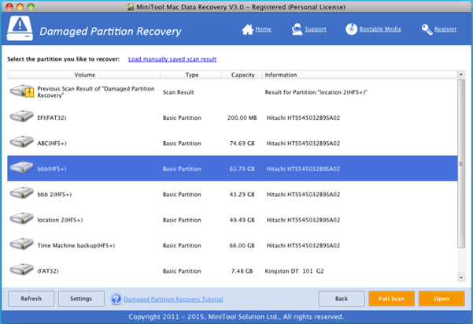Click Result for Partition location 2 text
This screenshot has height=324, width=473.
click(316, 92)
